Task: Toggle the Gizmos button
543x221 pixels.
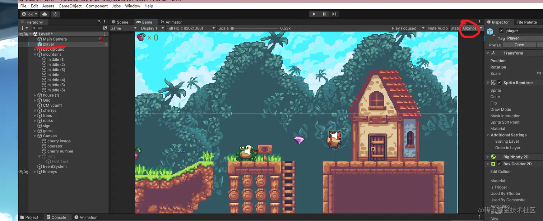Action: pos(470,28)
